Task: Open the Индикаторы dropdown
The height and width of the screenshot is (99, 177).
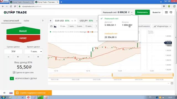Action: 162,26
